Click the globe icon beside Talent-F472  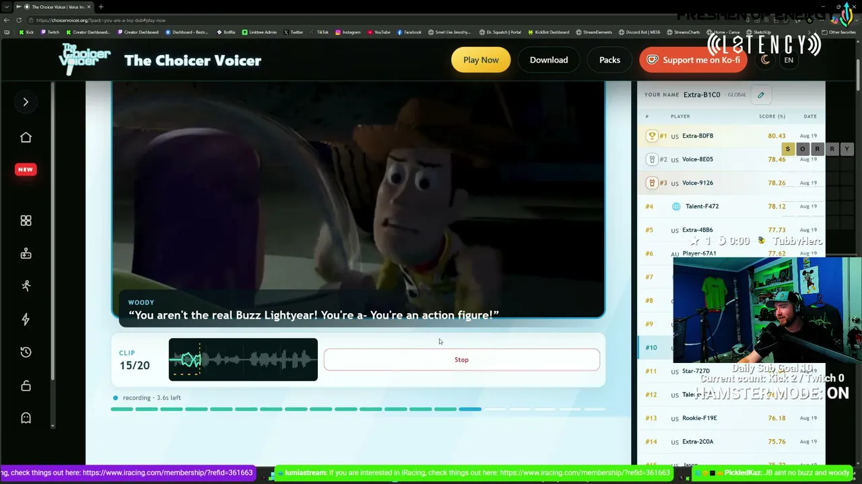(x=676, y=206)
